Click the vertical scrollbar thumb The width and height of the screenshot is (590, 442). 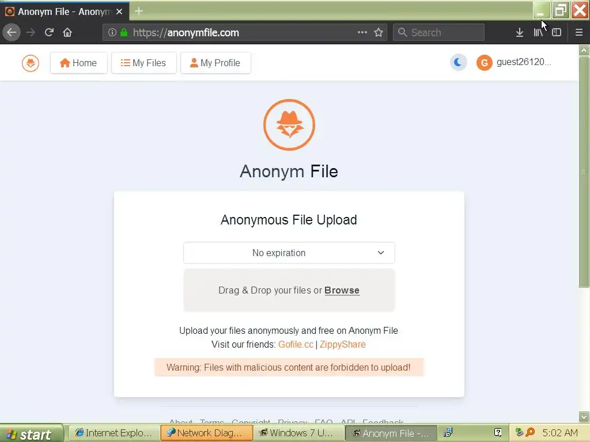(x=584, y=172)
